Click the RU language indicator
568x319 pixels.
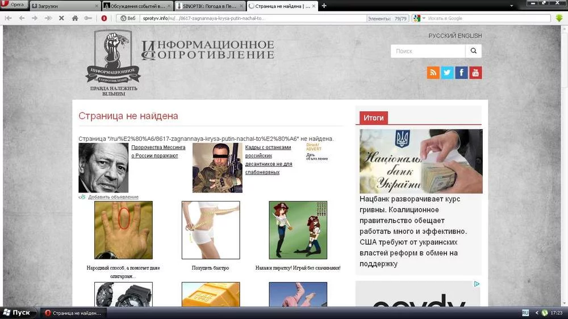click(525, 313)
